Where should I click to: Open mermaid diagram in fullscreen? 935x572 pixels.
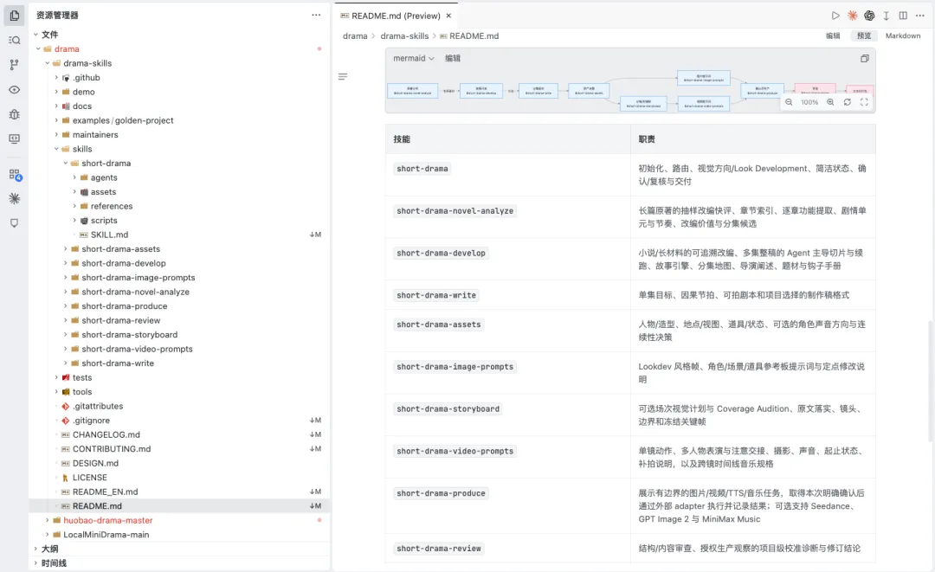point(864,102)
